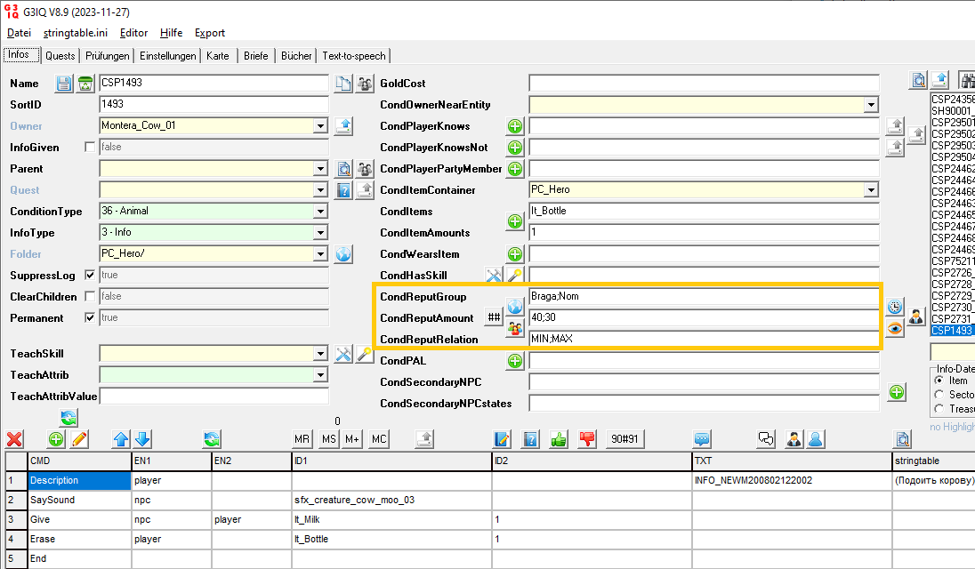Viewport: 975px width, 569px height.
Task: Expand the ConditionType dropdown
Action: [x=320, y=212]
